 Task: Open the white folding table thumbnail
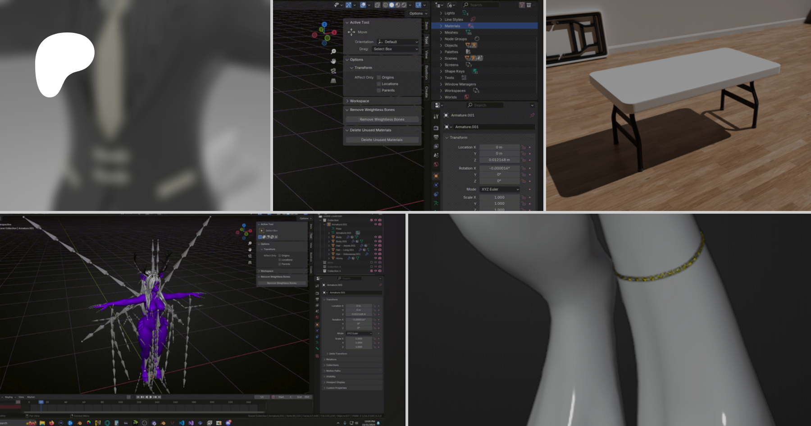(678, 105)
